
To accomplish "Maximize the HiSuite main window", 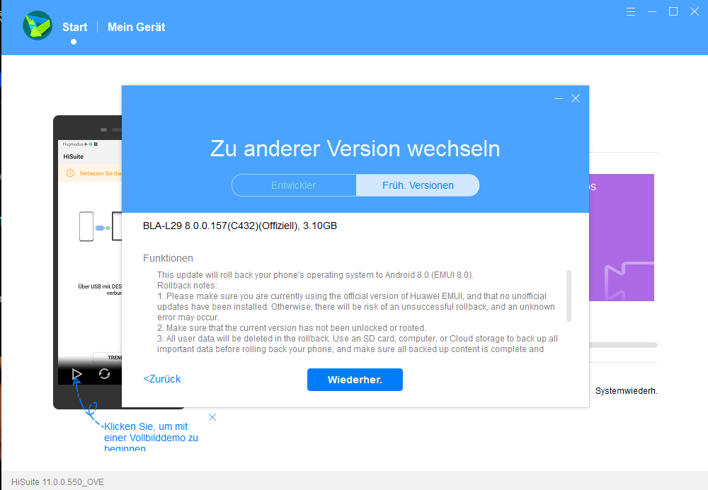I will coord(673,12).
